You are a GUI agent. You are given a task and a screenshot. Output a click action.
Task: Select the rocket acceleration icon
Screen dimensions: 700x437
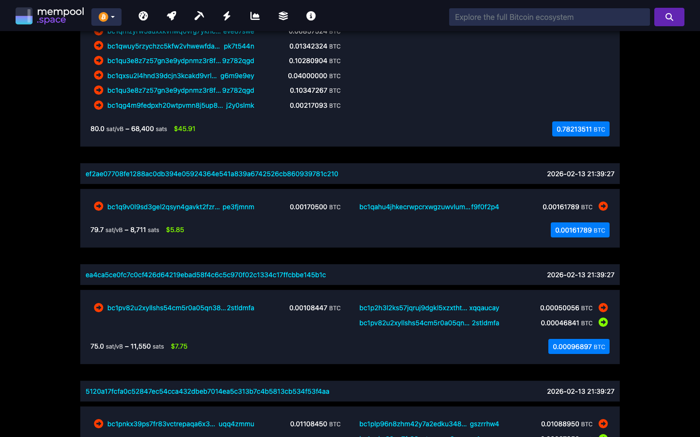pos(171,16)
